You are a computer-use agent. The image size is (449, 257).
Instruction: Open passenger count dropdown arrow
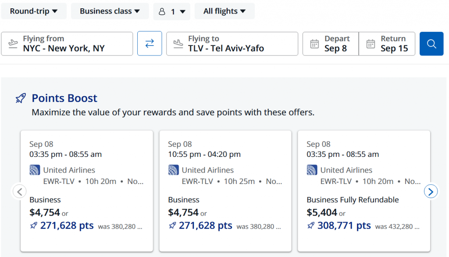click(182, 12)
